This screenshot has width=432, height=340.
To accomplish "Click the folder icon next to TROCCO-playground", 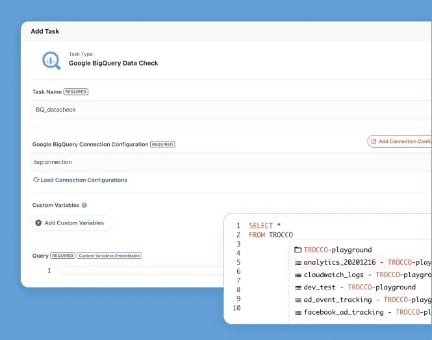I will click(298, 250).
